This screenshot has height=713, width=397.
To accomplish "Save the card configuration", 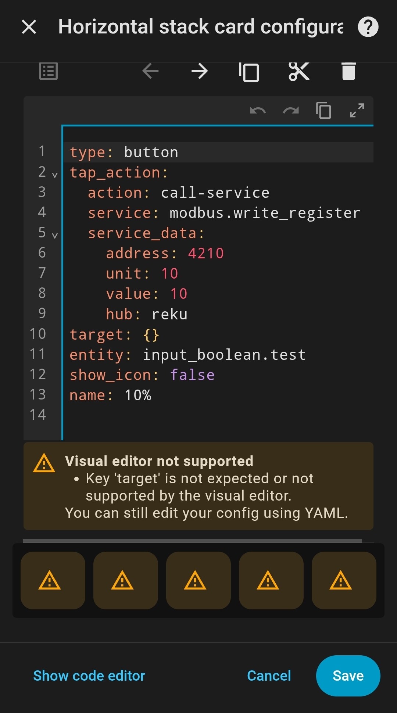I will [x=348, y=676].
